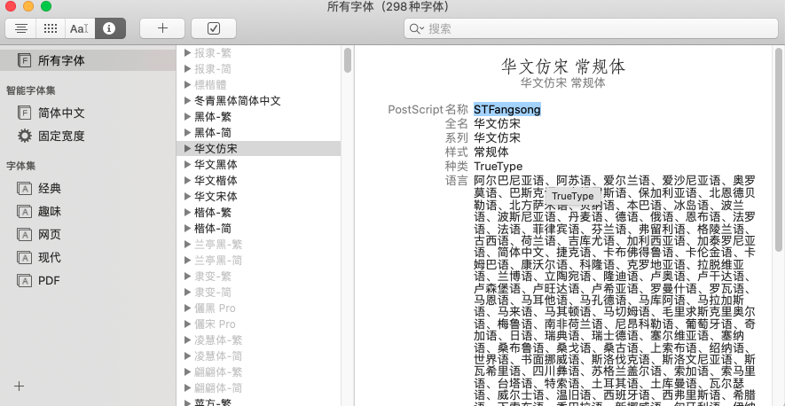Open the PDF font collection

50,280
